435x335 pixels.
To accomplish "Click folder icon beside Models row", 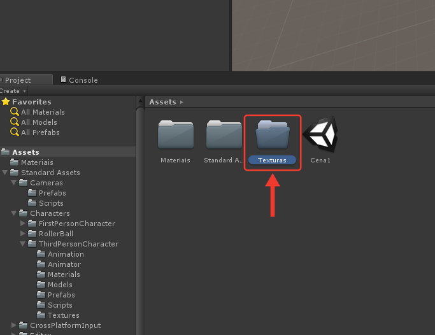I will tap(41, 285).
